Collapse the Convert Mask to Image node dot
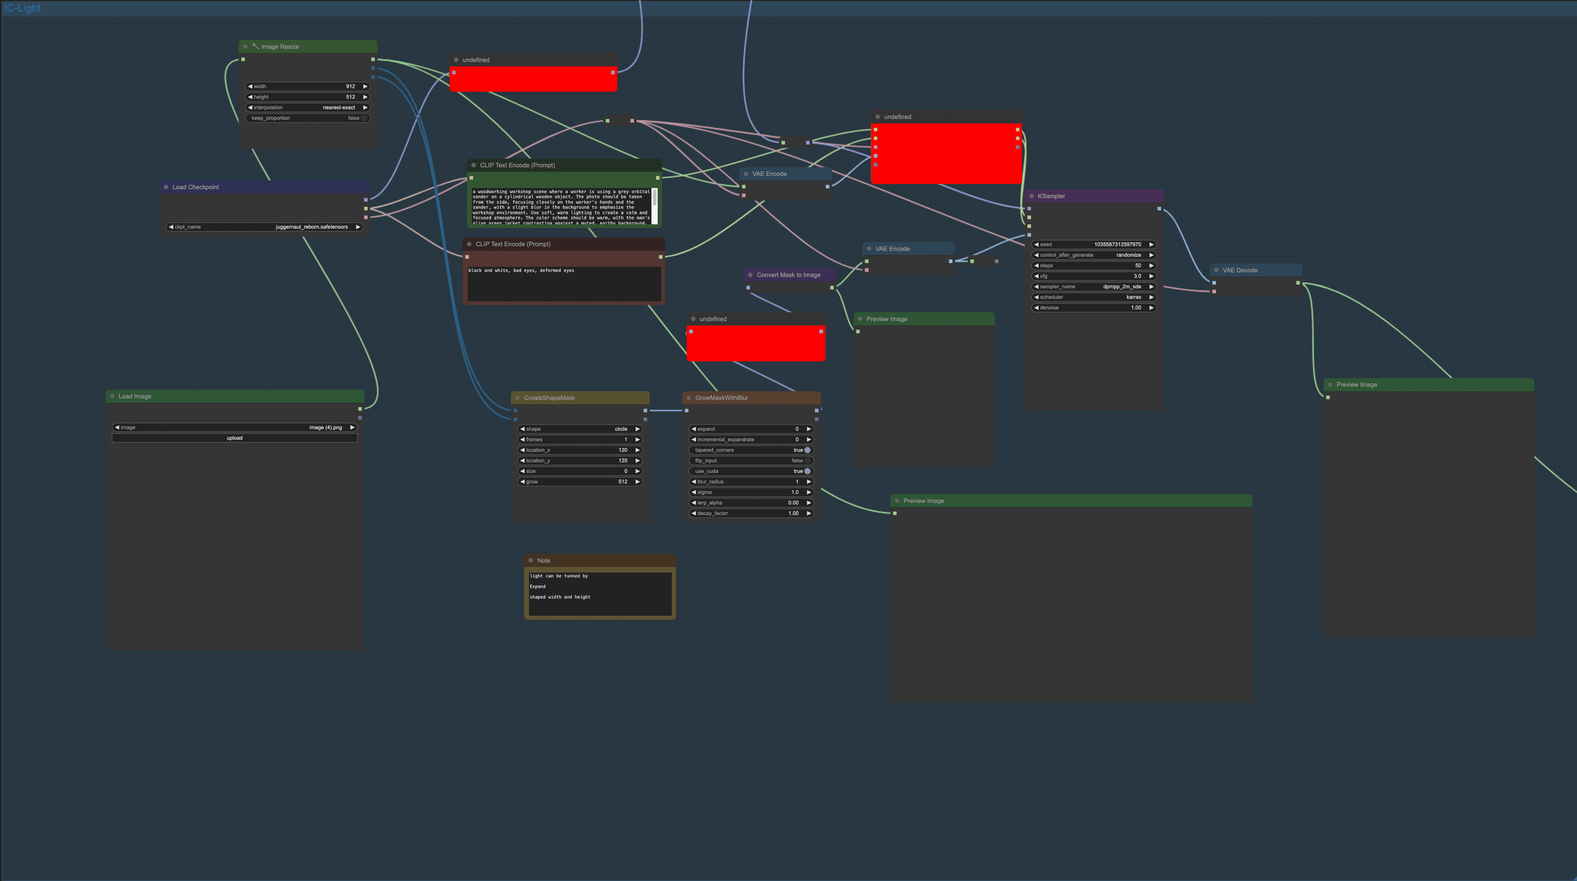Image resolution: width=1577 pixels, height=881 pixels. (x=750, y=275)
